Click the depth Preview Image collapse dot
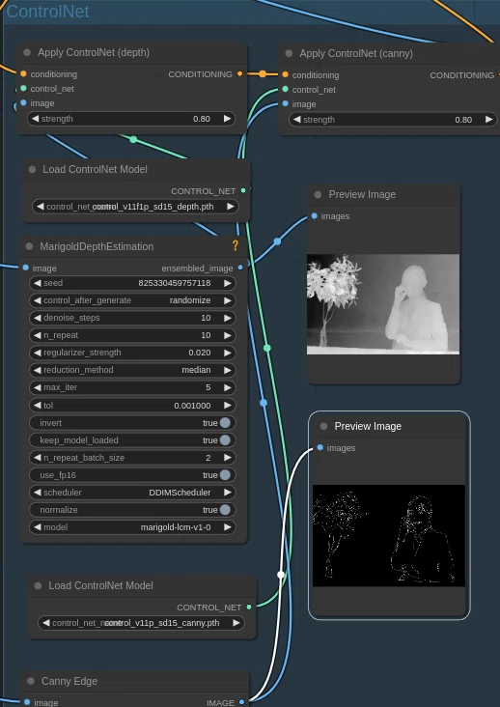This screenshot has width=500, height=707. [x=318, y=195]
